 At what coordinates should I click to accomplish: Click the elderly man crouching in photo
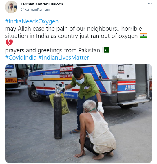pos(96,130)
